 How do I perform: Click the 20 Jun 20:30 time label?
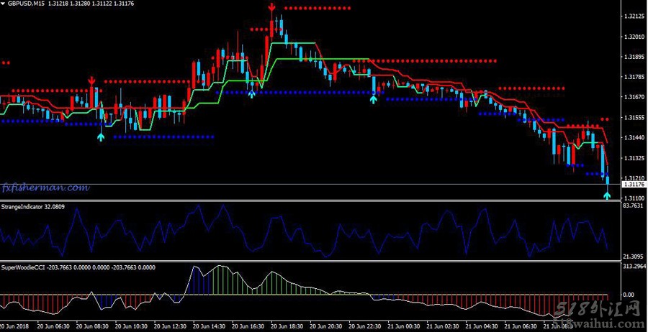[325, 326]
